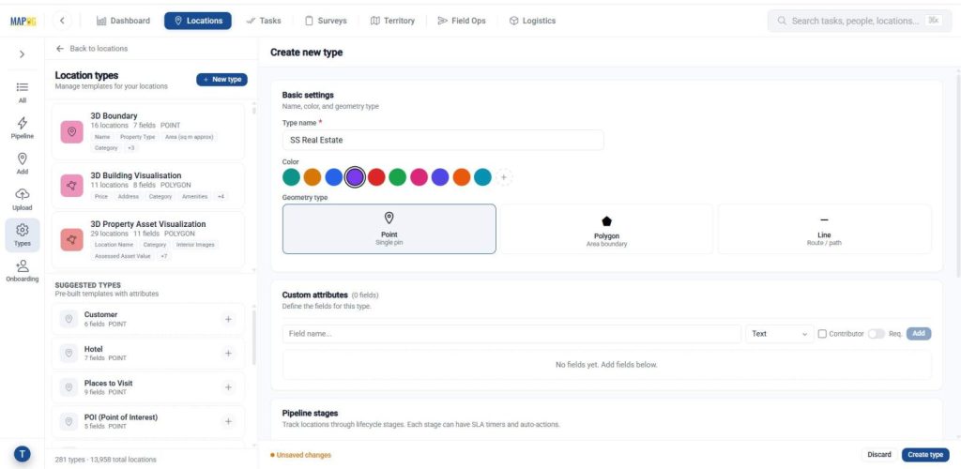Select the blue color swatch
The image size is (961, 469).
pos(333,177)
